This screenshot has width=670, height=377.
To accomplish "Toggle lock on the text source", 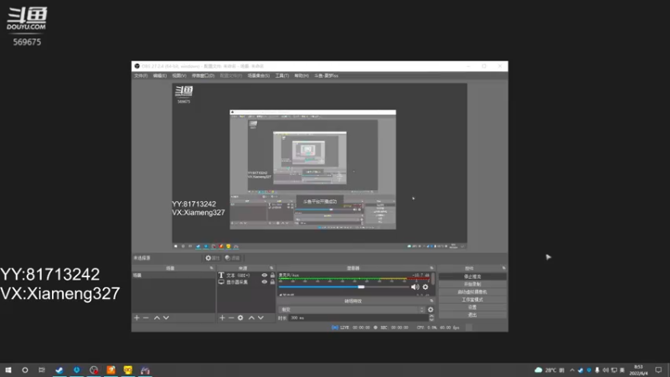I will (x=272, y=276).
